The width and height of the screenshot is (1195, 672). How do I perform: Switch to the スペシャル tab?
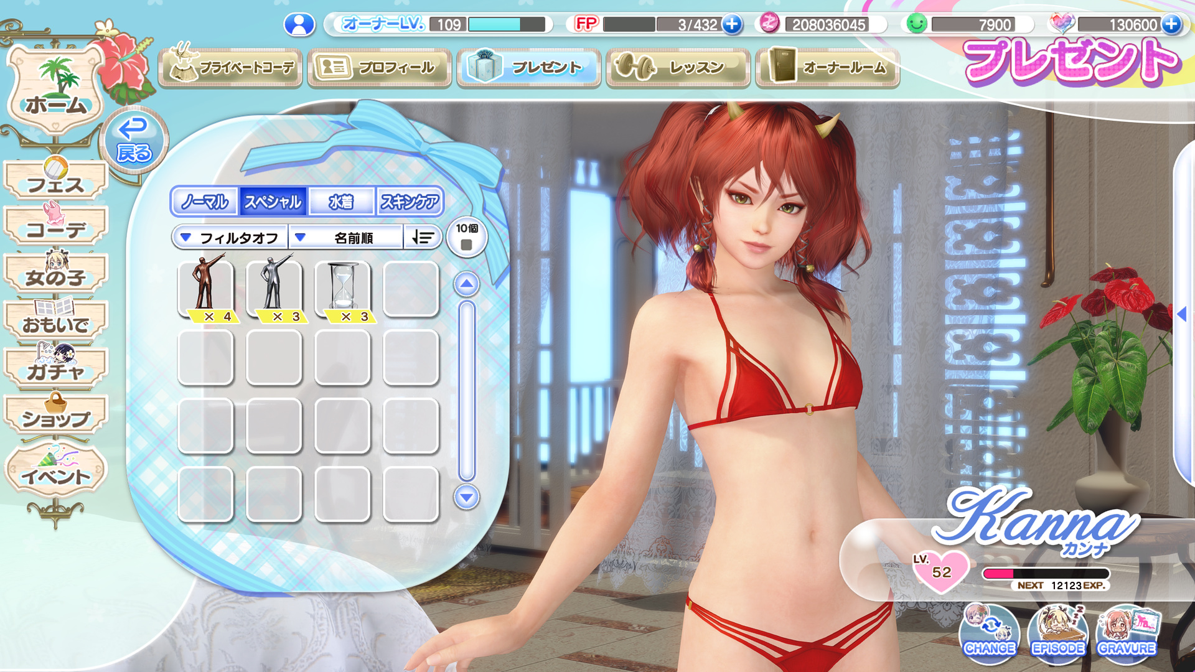[273, 202]
